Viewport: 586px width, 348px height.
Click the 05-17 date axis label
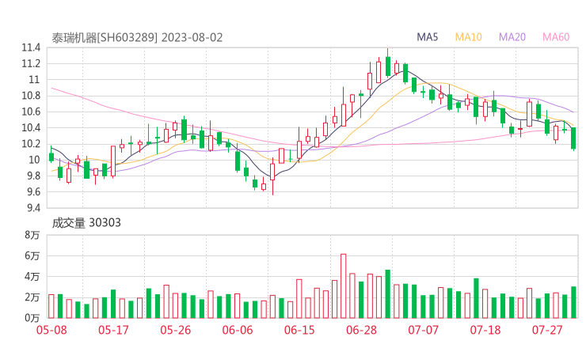tap(113, 330)
